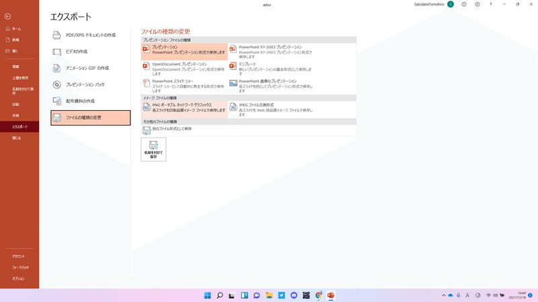Select PNG ポータブル ネットワーク グラフィックス
The width and height of the screenshot is (538, 302).
point(184,109)
